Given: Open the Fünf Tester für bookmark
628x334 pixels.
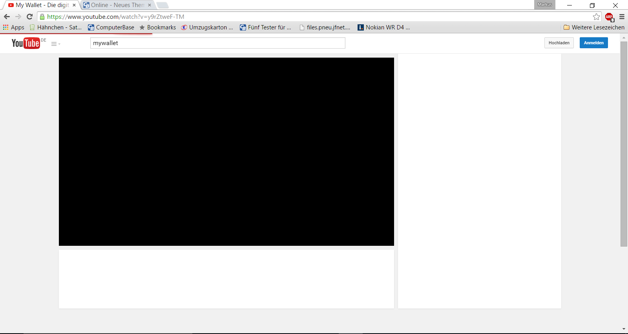Looking at the screenshot, I should coord(266,27).
